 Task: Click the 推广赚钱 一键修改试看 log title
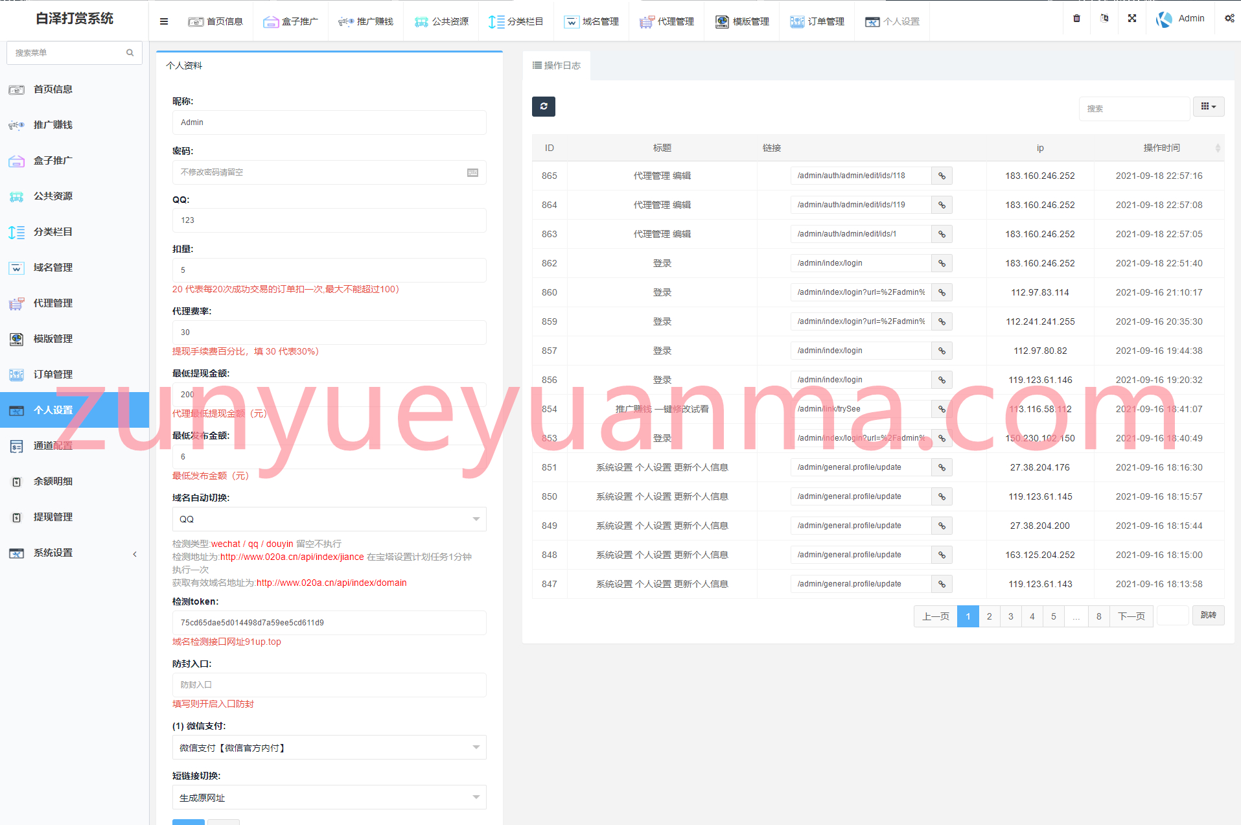click(x=662, y=409)
